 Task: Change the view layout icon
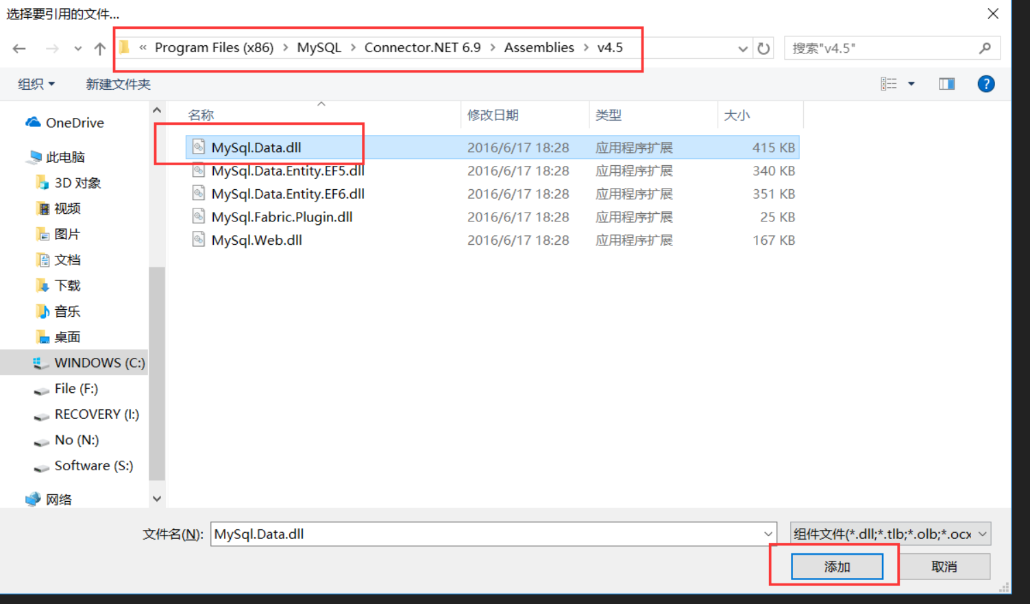pyautogui.click(x=889, y=84)
